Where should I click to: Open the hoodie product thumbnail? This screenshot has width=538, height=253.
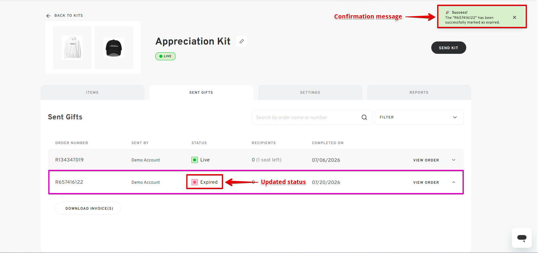click(x=72, y=48)
